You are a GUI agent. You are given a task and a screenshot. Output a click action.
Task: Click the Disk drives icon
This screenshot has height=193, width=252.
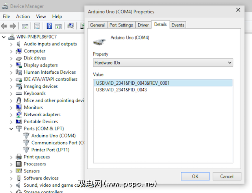pos(19,58)
